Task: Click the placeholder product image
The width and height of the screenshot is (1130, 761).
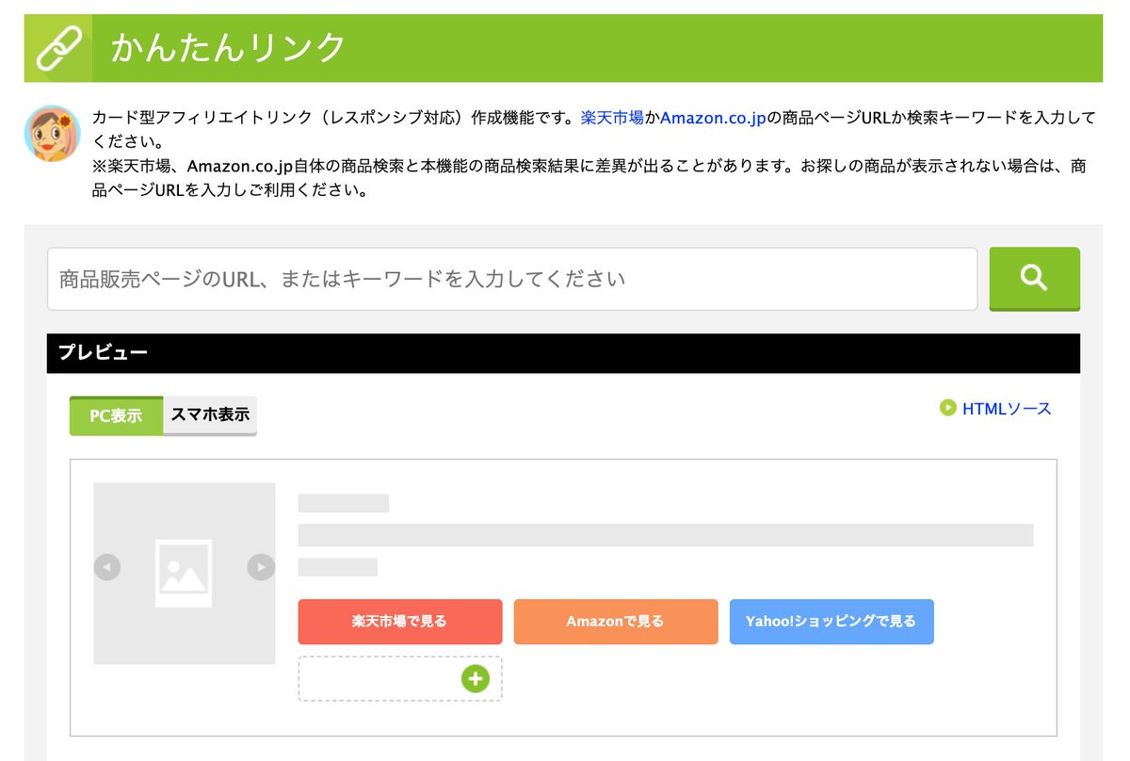Action: (184, 574)
